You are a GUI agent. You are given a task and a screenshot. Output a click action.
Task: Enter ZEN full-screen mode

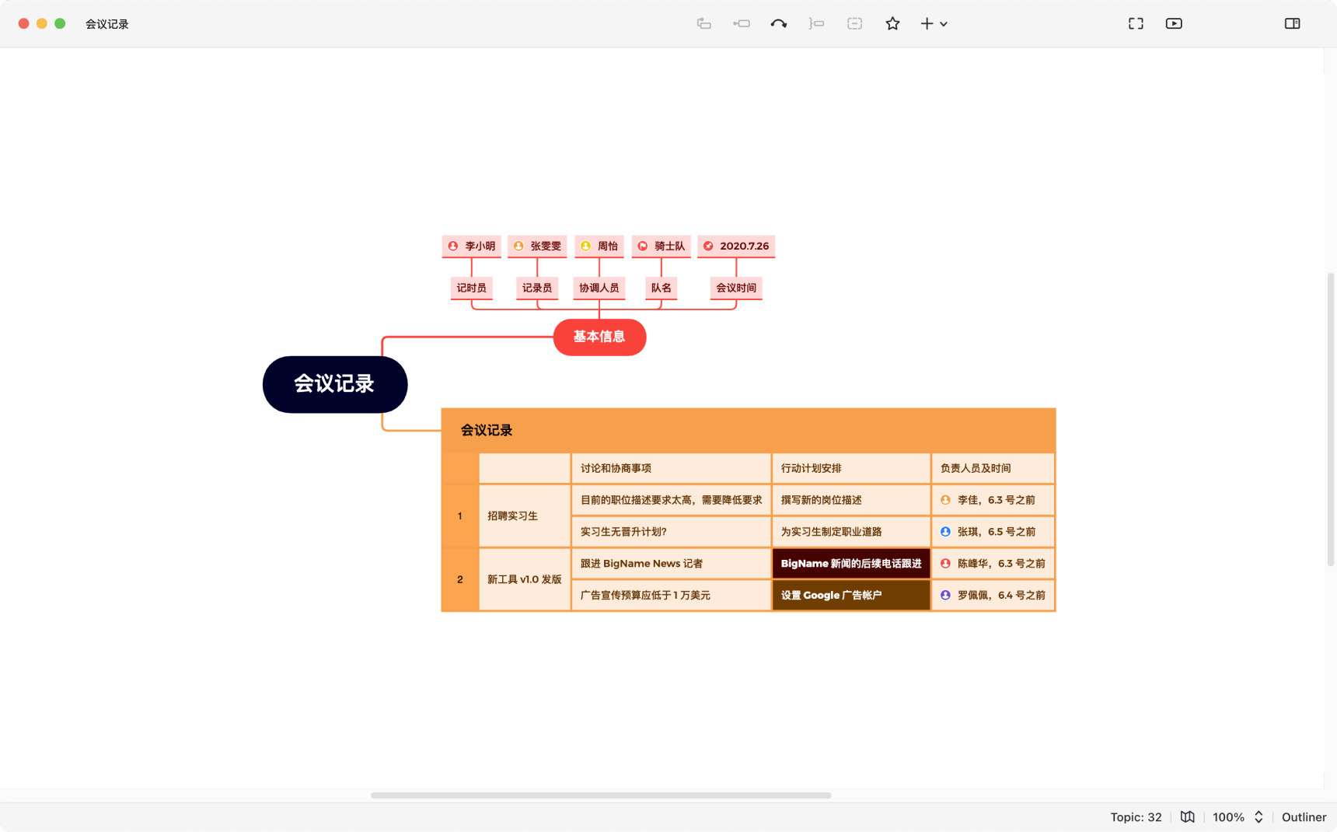(1136, 24)
